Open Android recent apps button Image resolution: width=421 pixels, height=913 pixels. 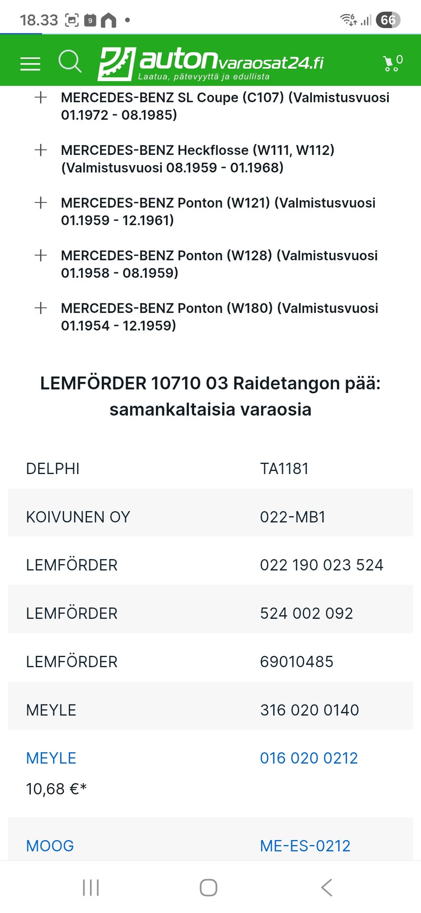point(91,887)
